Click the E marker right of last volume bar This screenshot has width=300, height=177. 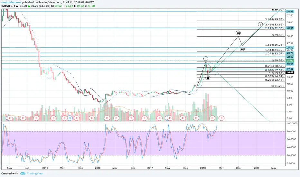[221, 118]
